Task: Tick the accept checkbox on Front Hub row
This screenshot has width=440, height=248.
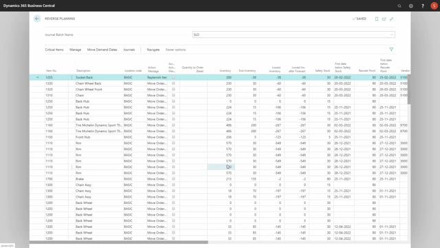Action: (x=173, y=137)
